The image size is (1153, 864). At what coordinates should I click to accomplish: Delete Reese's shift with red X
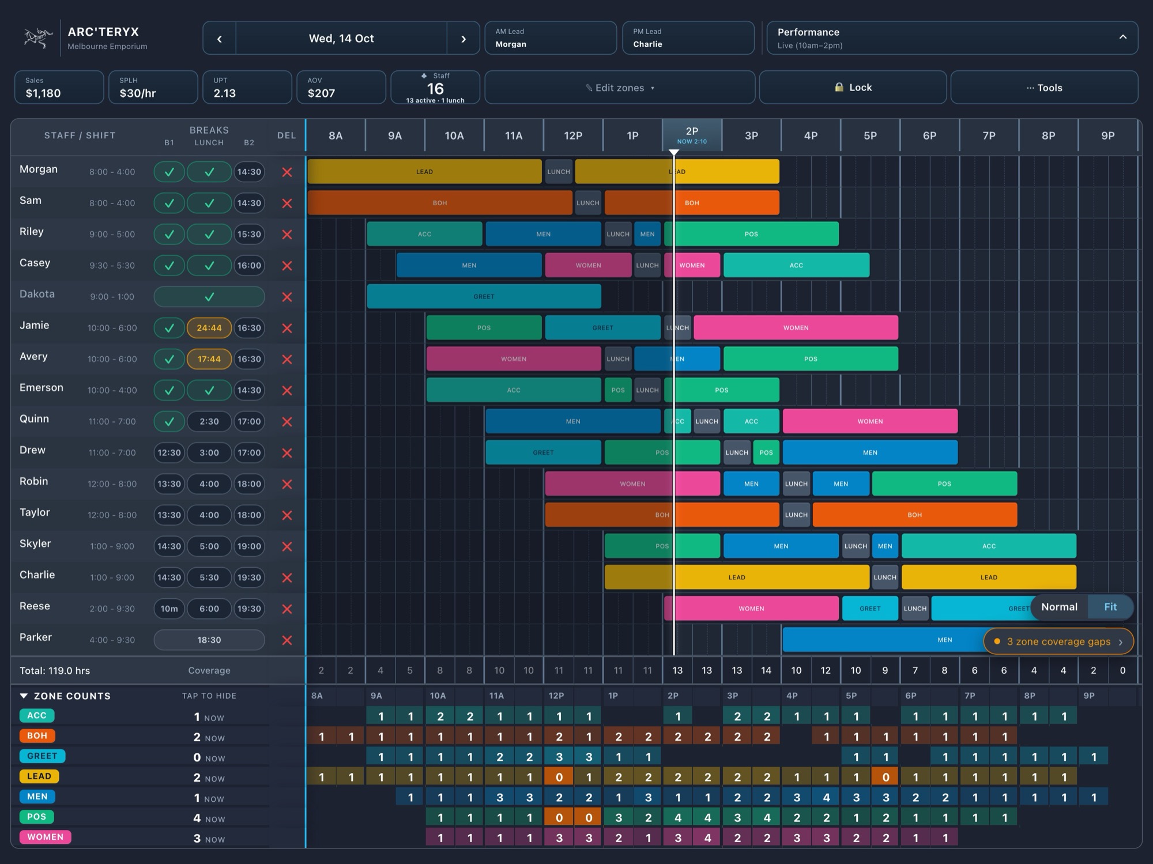pyautogui.click(x=287, y=609)
